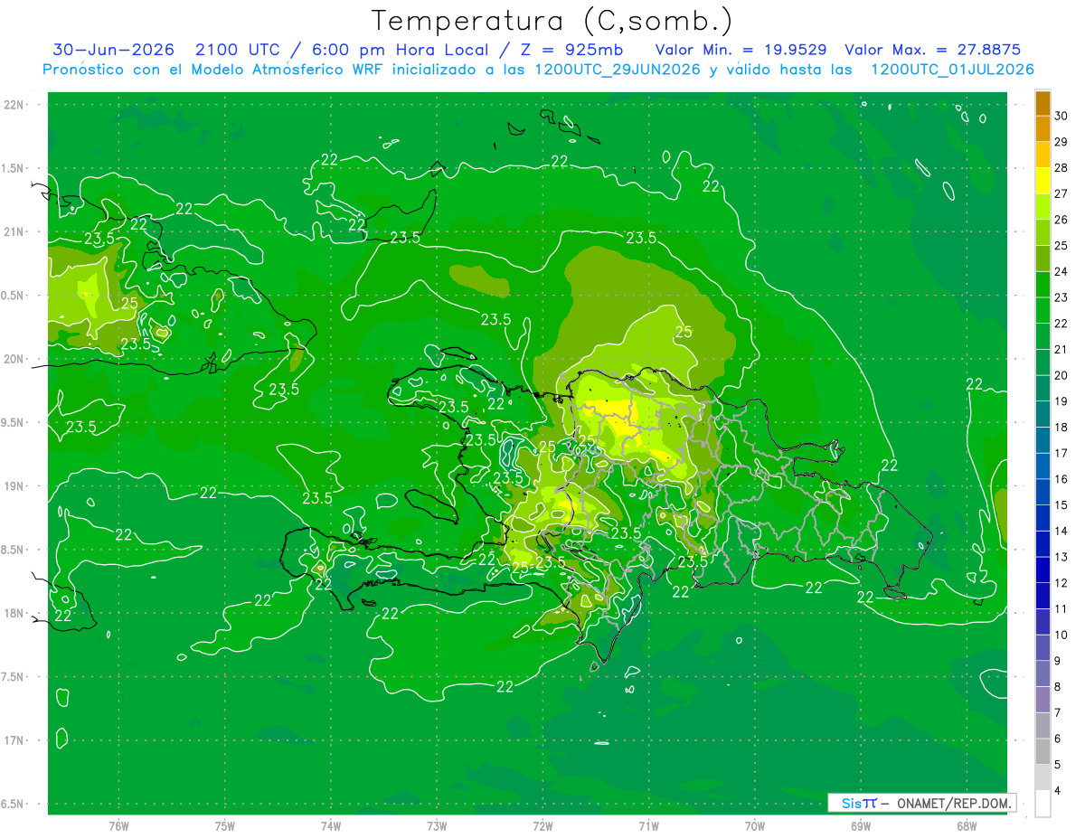Click the "74W" longitude axis label

[330, 825]
